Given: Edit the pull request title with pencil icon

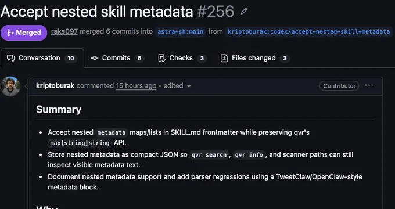Looking at the screenshot, I should tap(244, 12).
